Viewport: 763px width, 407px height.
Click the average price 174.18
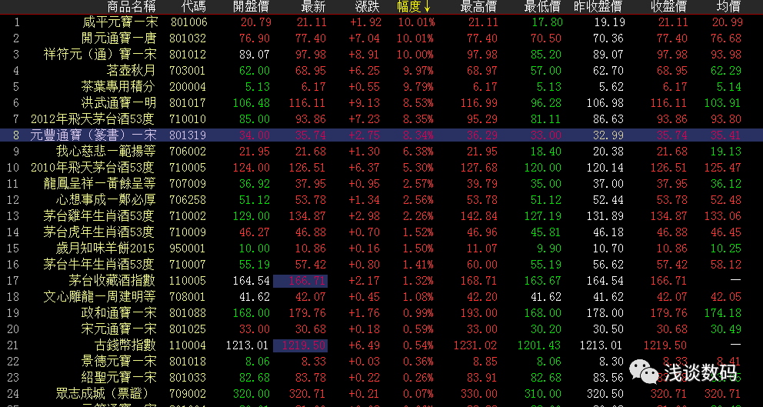722,312
